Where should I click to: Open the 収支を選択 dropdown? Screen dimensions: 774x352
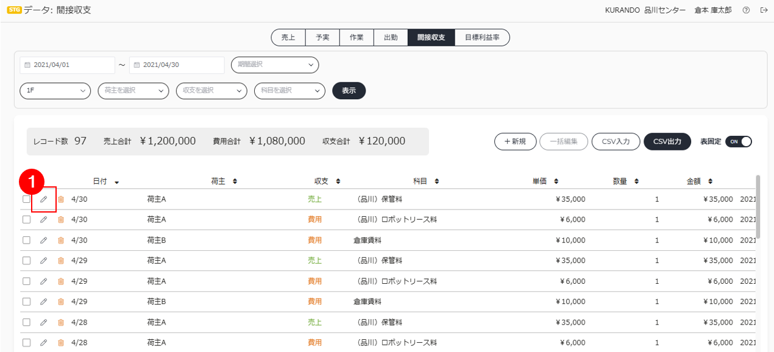tap(211, 91)
